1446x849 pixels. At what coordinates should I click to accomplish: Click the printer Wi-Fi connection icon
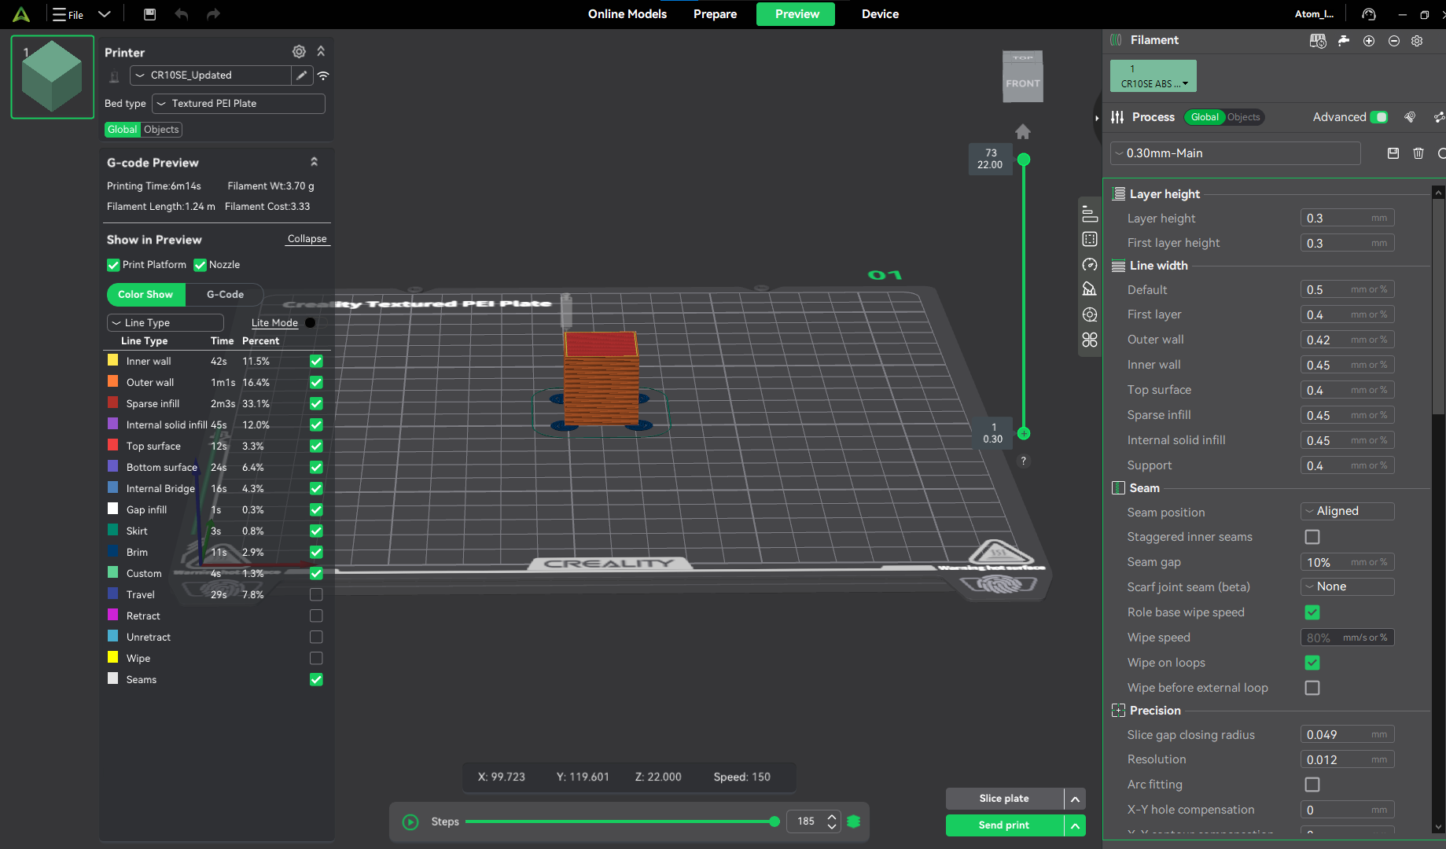coord(323,75)
